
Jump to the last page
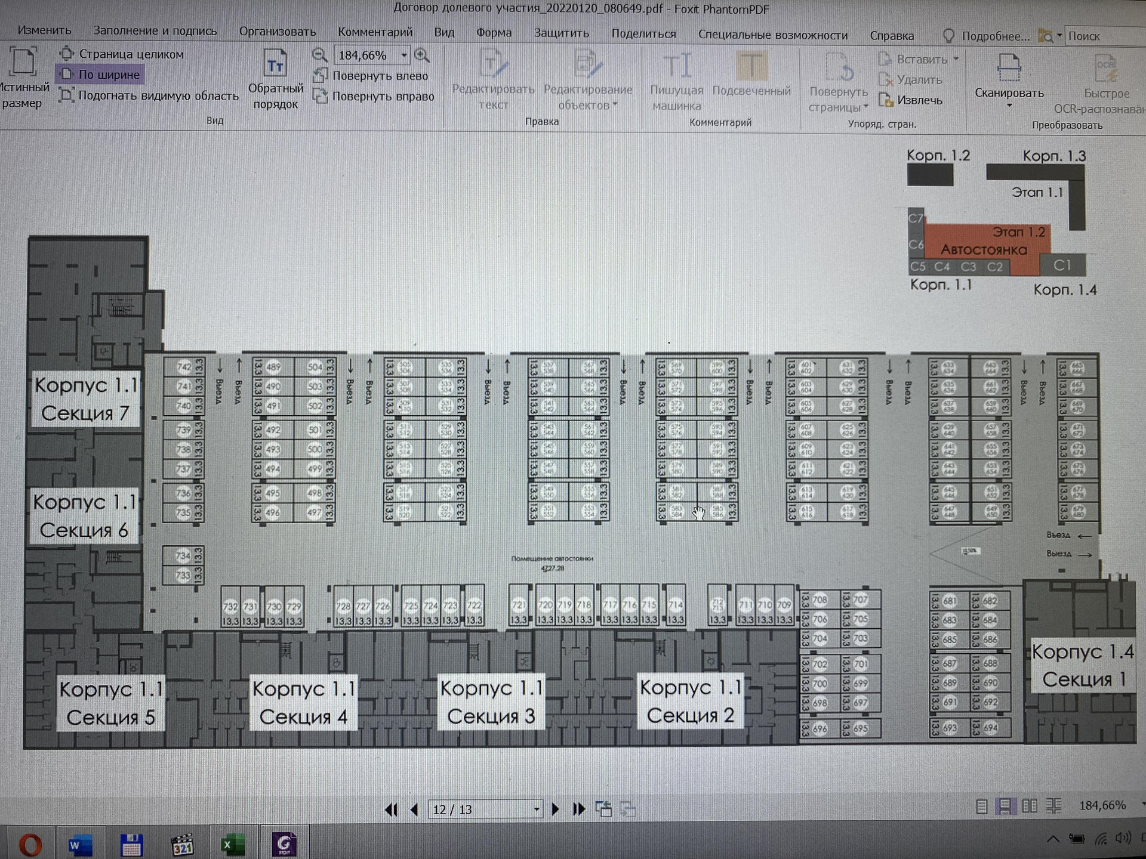[x=579, y=809]
